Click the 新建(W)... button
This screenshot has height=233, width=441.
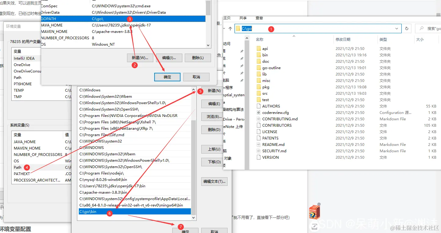click(x=140, y=58)
